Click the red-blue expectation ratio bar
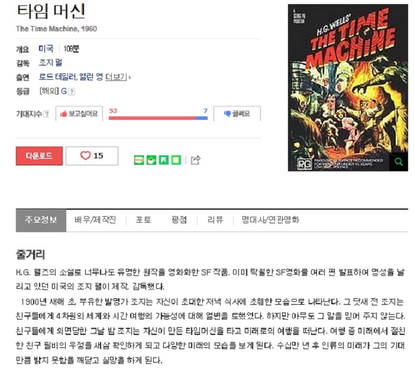414x368 pixels. pyautogui.click(x=158, y=118)
